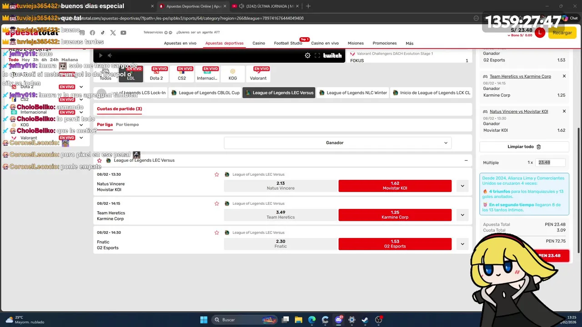This screenshot has width=582, height=327.
Task: Open the X (Twitter) icon in header
Action: (113, 33)
